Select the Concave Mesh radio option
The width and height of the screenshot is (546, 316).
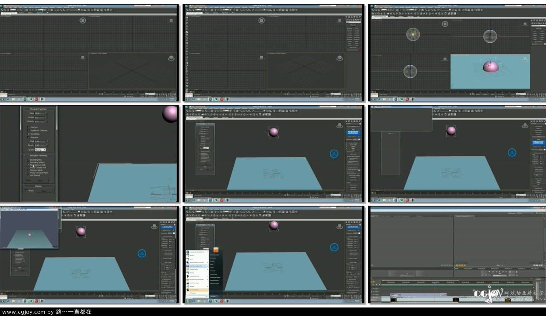tap(28, 170)
